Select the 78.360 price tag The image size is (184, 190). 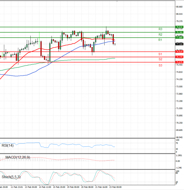[179, 32]
